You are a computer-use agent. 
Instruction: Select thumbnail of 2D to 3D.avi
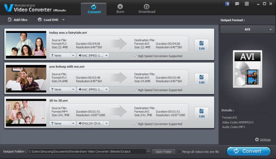(x=26, y=113)
